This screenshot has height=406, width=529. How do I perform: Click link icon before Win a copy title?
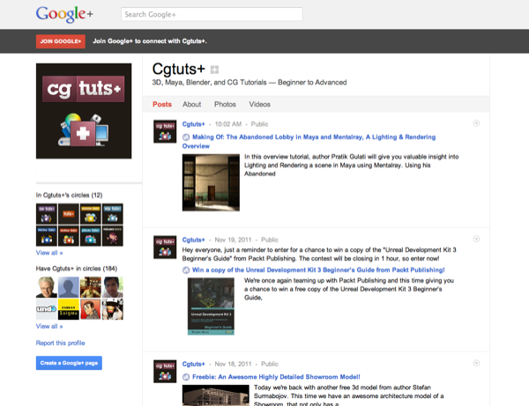pyautogui.click(x=186, y=269)
